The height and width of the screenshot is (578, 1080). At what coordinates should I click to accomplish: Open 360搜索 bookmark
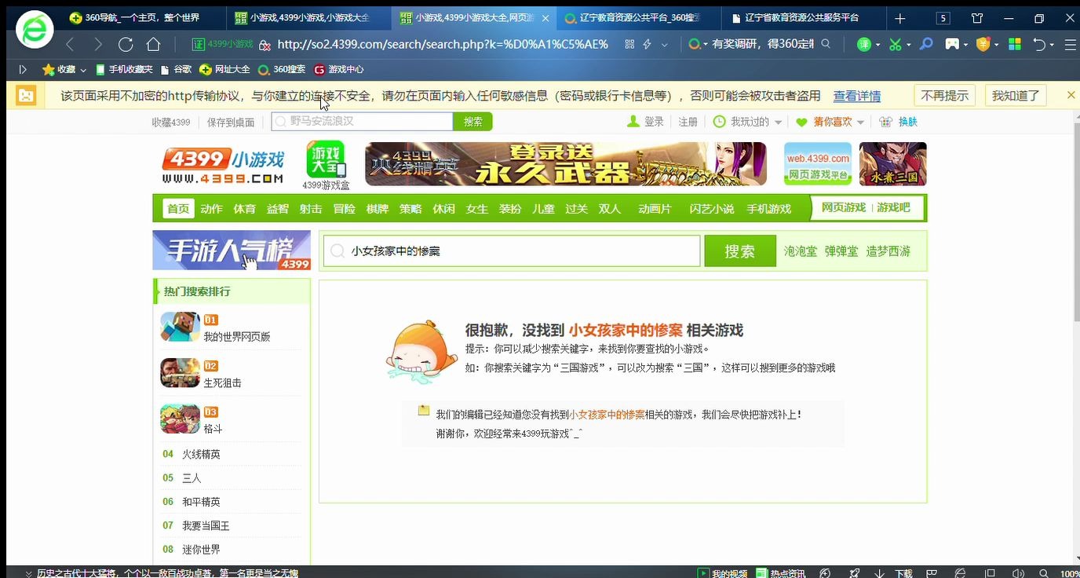click(x=282, y=69)
